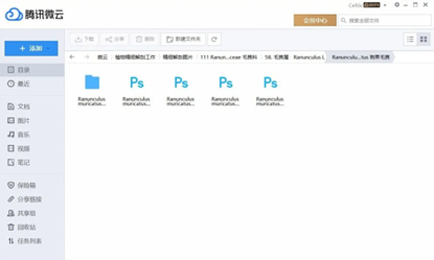Select the last Ranunculus muricatus PS file
Screen dimensions: 434x260
pyautogui.click(x=270, y=90)
